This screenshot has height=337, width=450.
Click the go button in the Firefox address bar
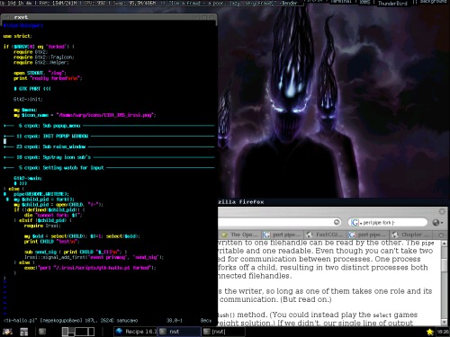point(337,222)
